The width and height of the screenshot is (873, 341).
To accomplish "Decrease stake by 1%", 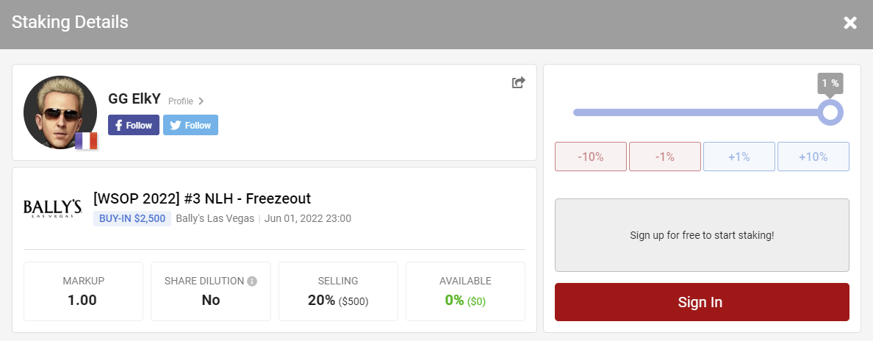I will [x=664, y=157].
